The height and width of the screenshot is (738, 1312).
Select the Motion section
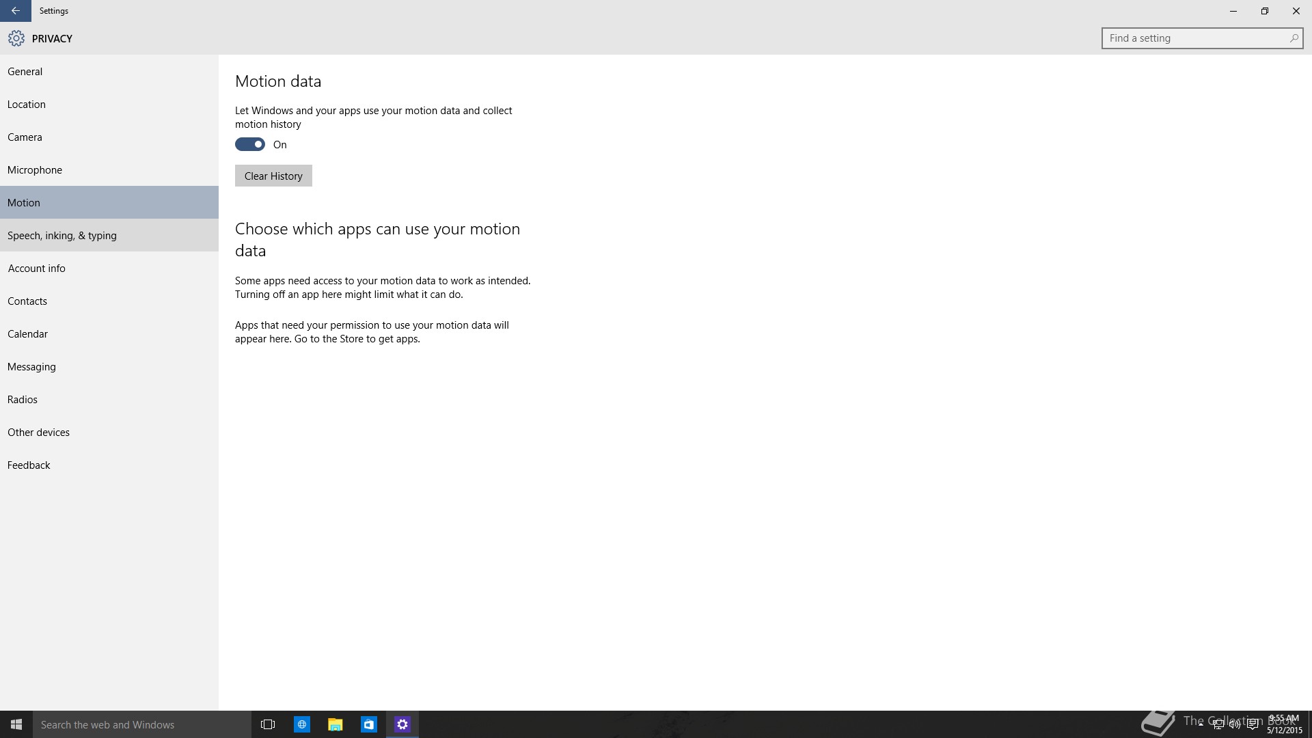[x=109, y=202]
